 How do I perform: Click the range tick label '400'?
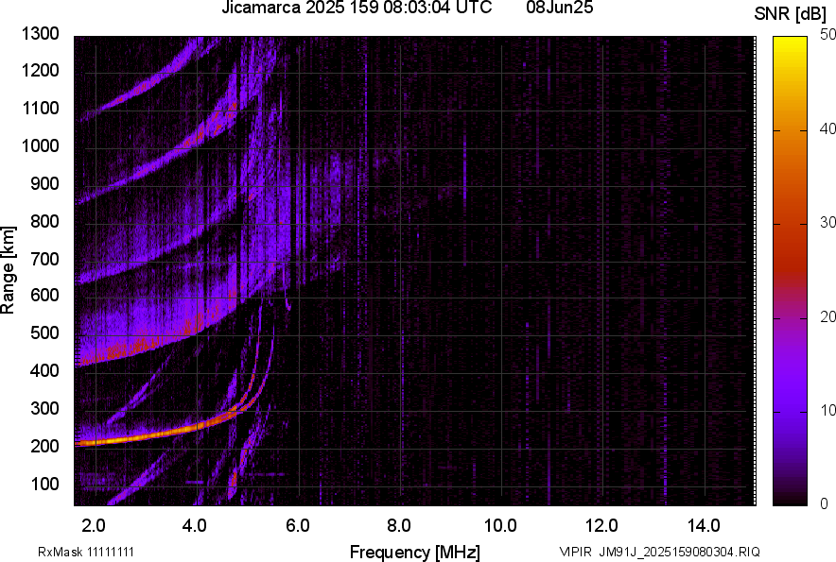[44, 370]
